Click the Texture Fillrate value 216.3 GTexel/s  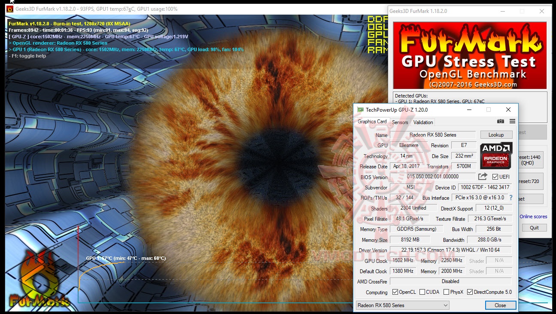(489, 219)
